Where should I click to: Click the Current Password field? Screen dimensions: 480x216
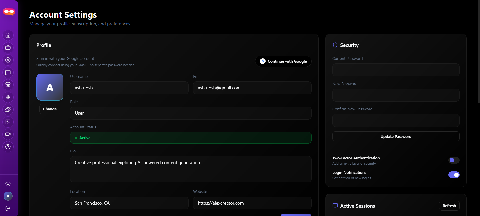coord(396,70)
